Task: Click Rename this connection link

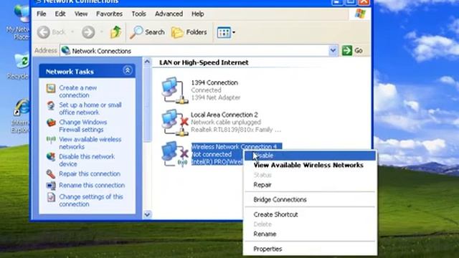Action: coord(92,185)
